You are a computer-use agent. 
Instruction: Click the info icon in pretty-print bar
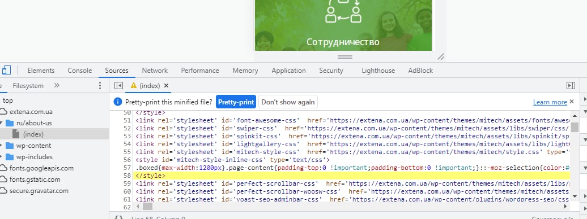coord(117,102)
